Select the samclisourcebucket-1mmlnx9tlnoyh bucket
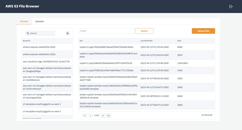This screenshot has width=242, height=130. pyautogui.click(x=47, y=87)
